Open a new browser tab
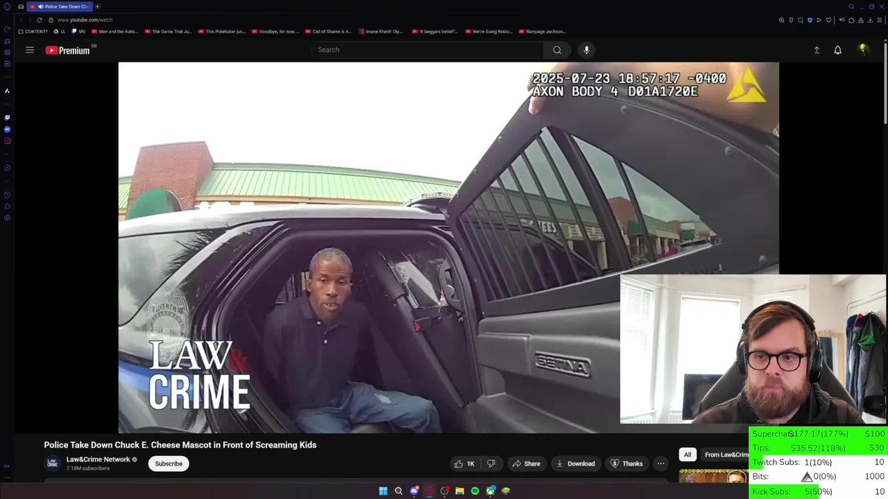 click(97, 6)
